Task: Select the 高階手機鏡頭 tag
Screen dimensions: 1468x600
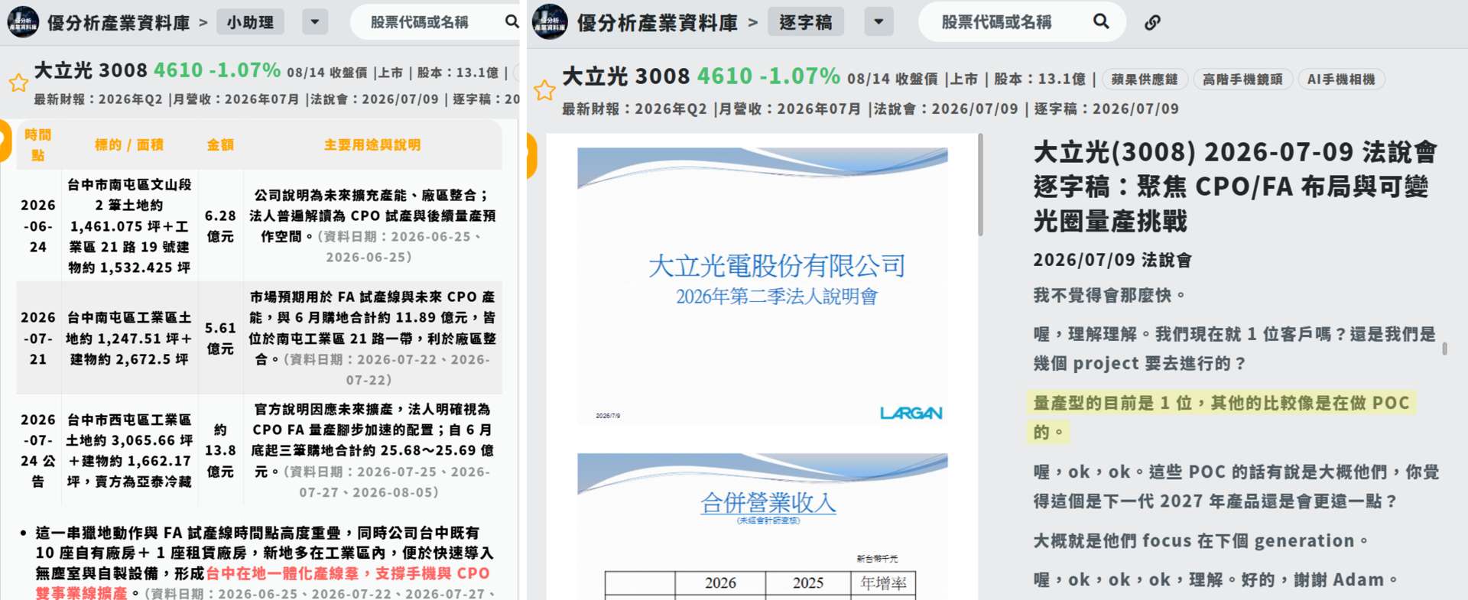Action: (x=1242, y=79)
